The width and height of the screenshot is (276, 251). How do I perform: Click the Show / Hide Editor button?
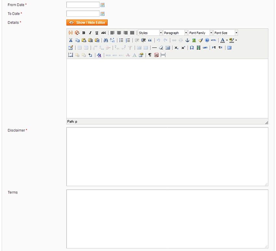(87, 22)
